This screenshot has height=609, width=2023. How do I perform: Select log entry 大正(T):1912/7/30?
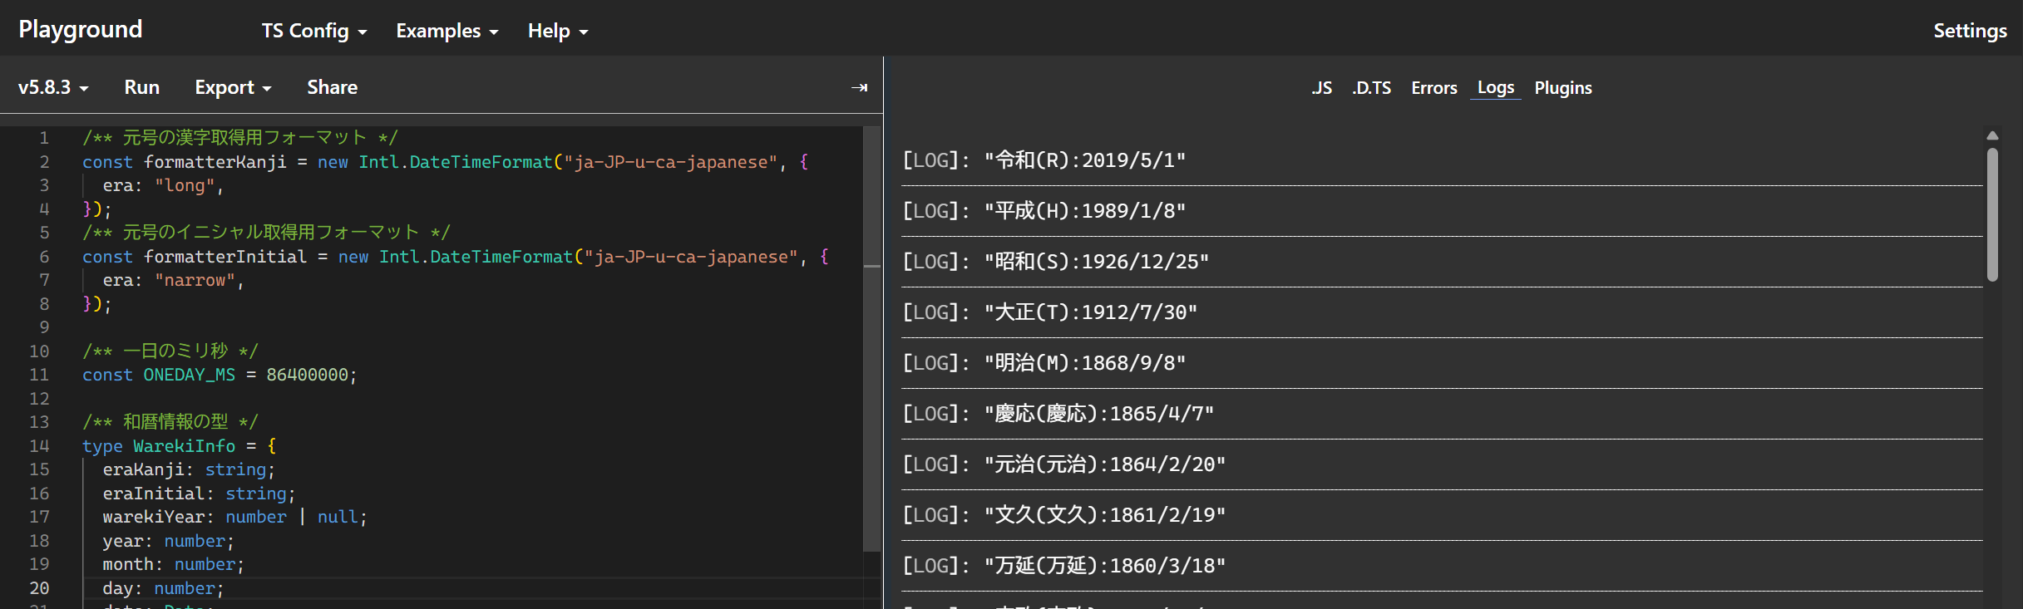point(1442,312)
